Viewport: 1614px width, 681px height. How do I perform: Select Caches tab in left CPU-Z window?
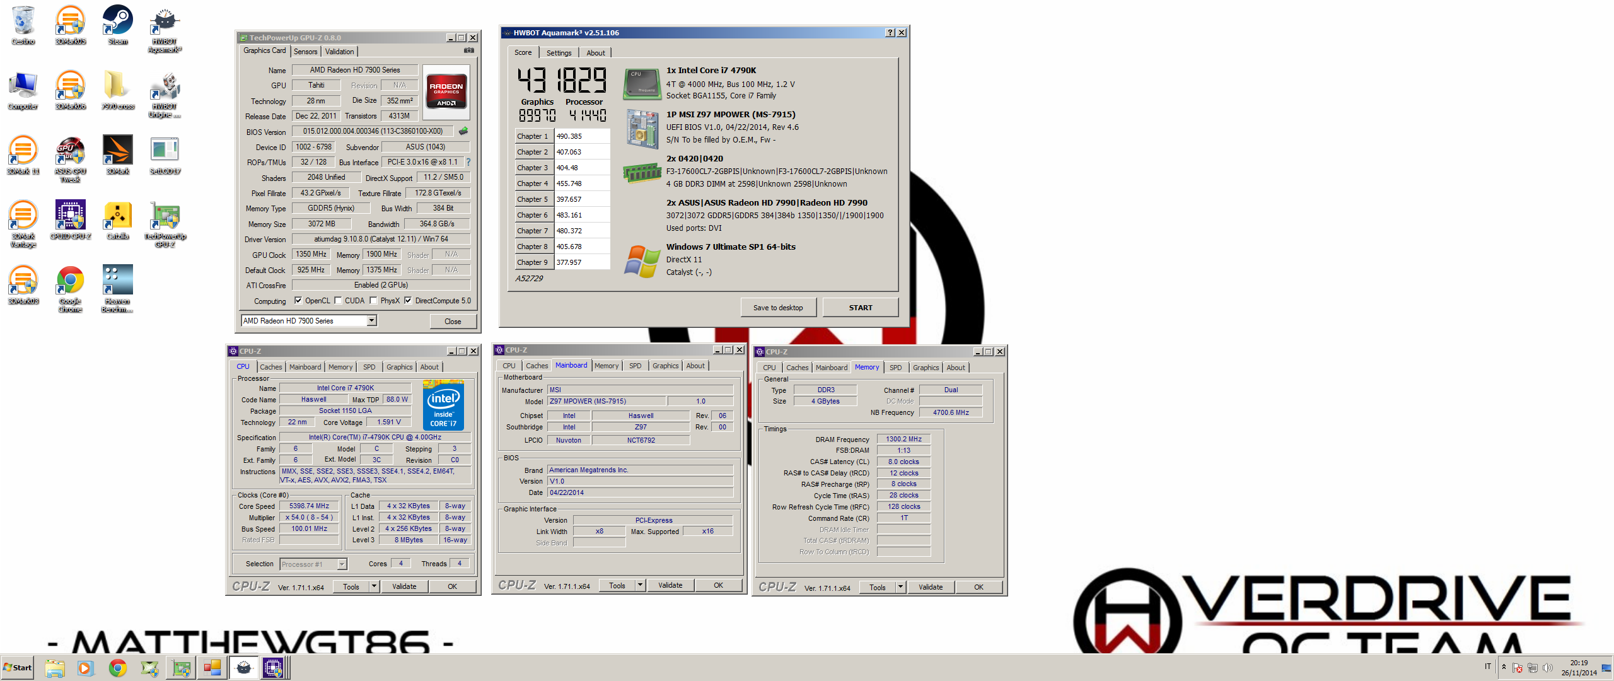click(x=271, y=367)
